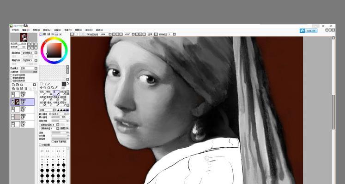345x184 pixels.
Task: Delete the layer with the trash icon
Action: (26, 88)
